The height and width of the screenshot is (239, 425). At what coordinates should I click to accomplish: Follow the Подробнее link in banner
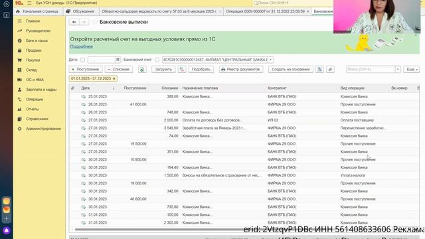82,46
